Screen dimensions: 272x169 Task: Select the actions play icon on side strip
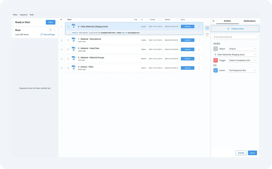point(207,28)
